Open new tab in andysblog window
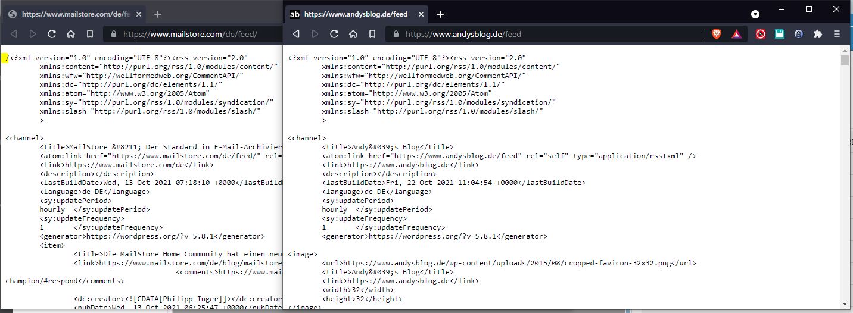 coord(440,14)
